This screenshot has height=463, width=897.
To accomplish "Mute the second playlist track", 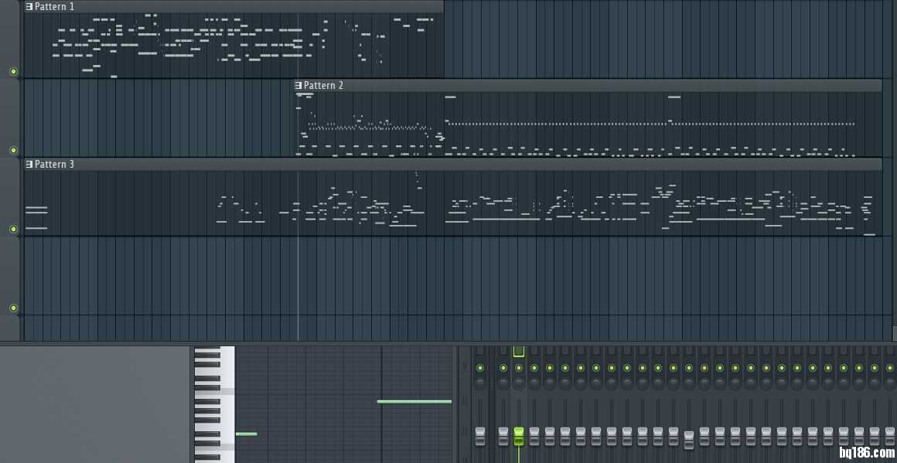I will (13, 151).
